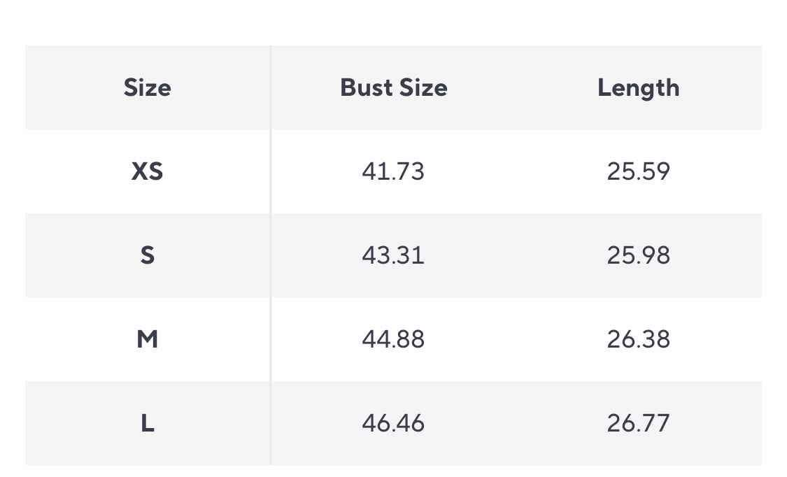The image size is (787, 477).
Task: Click the Length column header
Action: point(638,87)
